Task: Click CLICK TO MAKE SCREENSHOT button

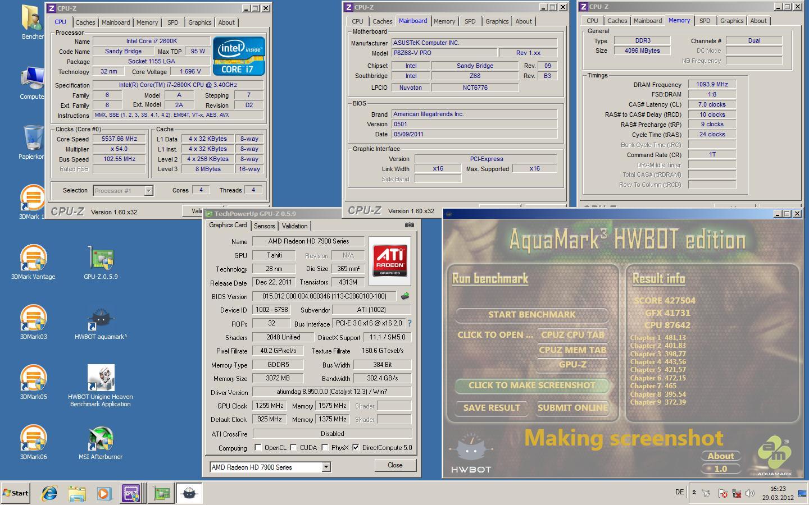Action: (531, 385)
